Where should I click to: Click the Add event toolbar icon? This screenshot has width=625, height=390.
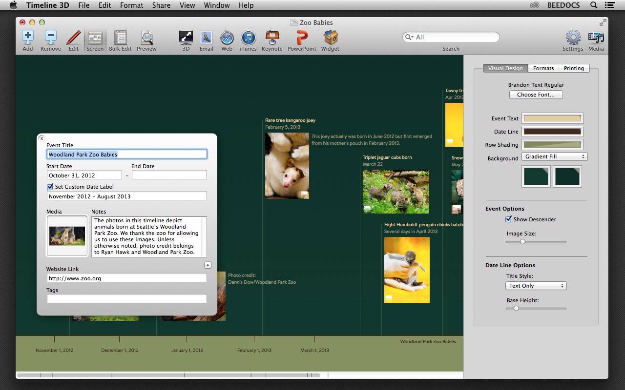28,37
